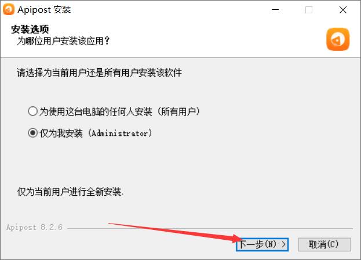
Task: Close the Apipost 安装 window
Action: click(x=343, y=10)
